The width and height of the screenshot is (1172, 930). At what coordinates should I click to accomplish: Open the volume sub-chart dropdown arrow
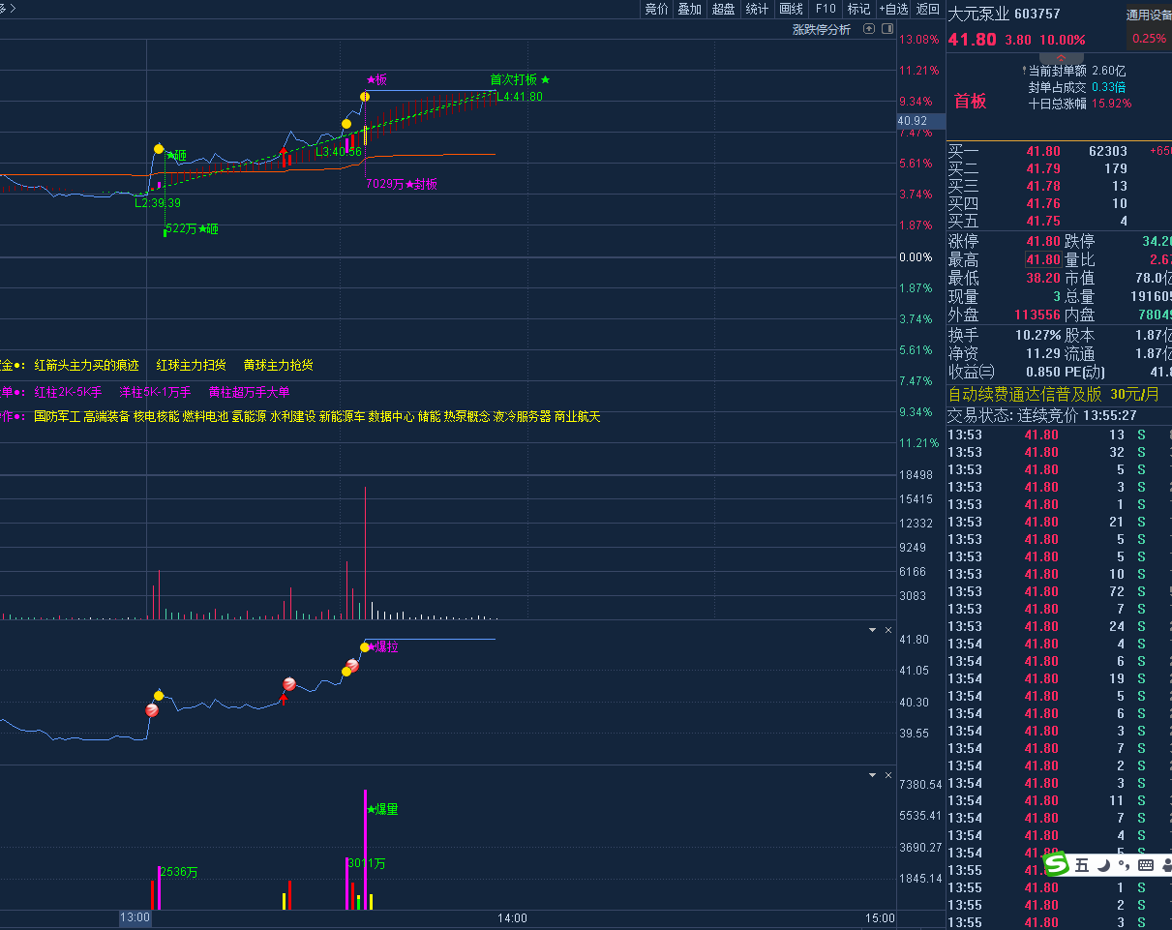(872, 775)
